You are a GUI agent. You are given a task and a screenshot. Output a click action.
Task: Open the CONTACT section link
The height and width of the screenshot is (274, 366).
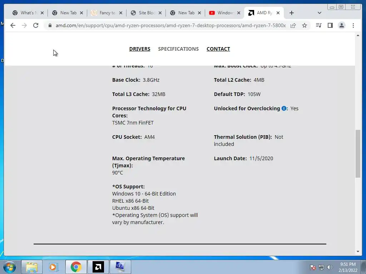218,49
